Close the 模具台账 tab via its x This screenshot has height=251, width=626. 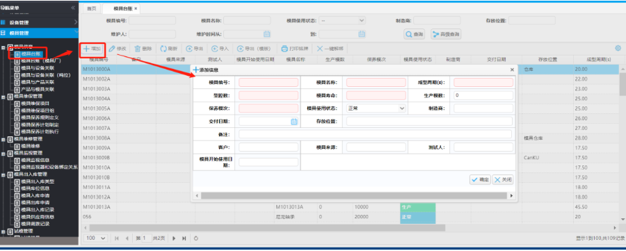[x=136, y=8]
